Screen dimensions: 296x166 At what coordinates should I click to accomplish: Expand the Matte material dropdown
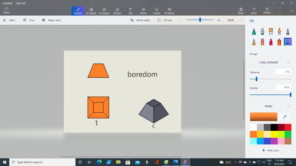point(271,106)
